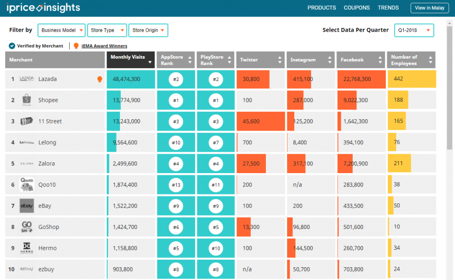The height and width of the screenshot is (280, 455).
Task: Sort table by Facebook column
Action: [x=361, y=60]
